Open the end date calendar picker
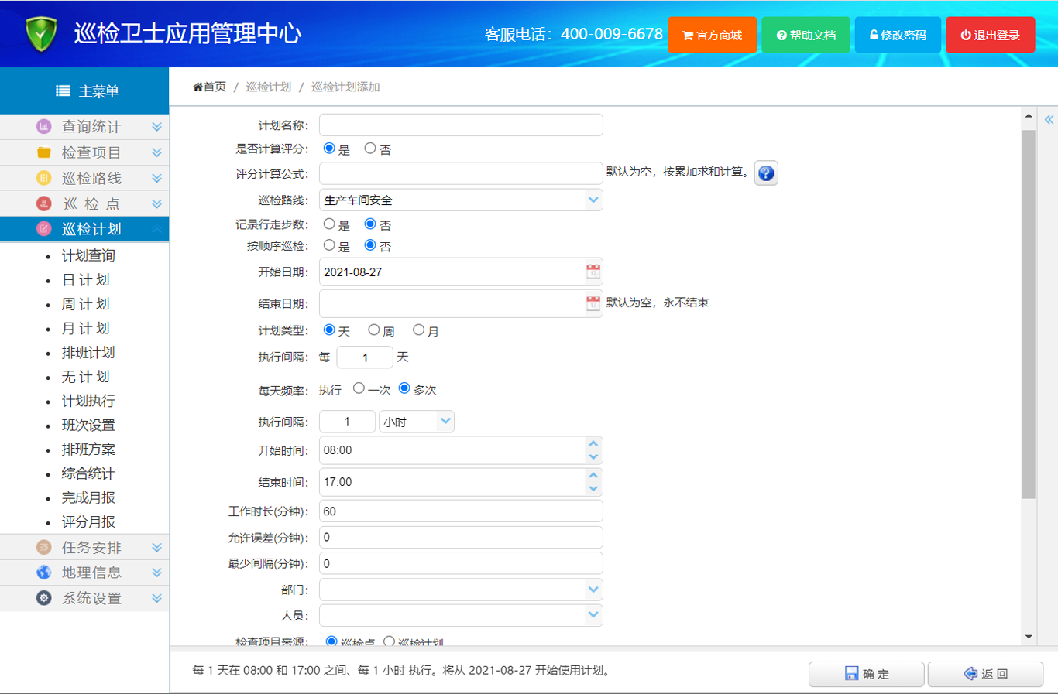The image size is (1058, 694). click(593, 303)
